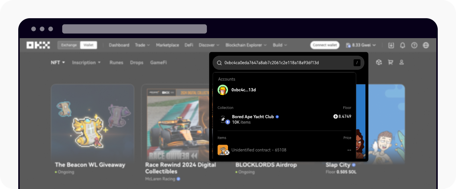The height and width of the screenshot is (189, 456).
Task: Click the browser address bar
Action: [135, 29]
